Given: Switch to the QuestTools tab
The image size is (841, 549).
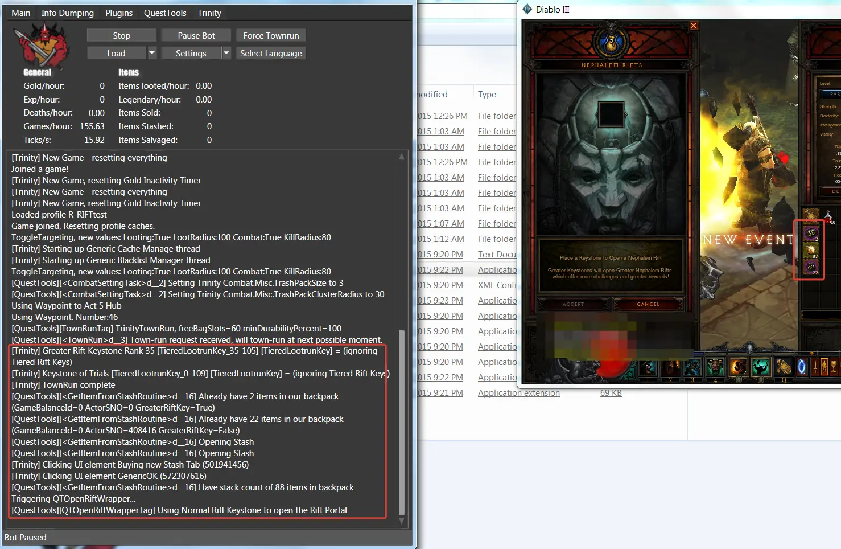Looking at the screenshot, I should point(165,13).
